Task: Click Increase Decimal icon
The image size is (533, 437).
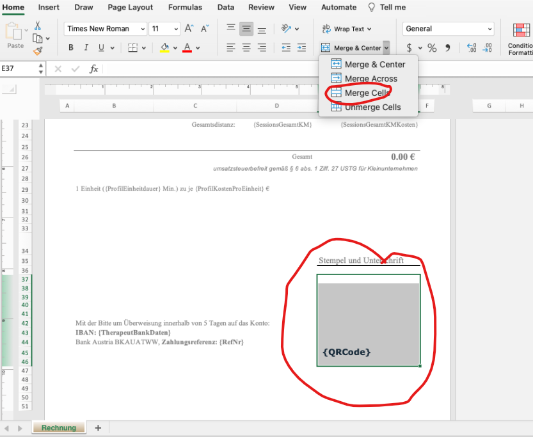Action: tap(472, 47)
